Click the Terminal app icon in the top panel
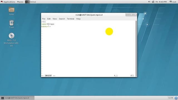This screenshot has height=100, width=178. (x=28, y=2)
